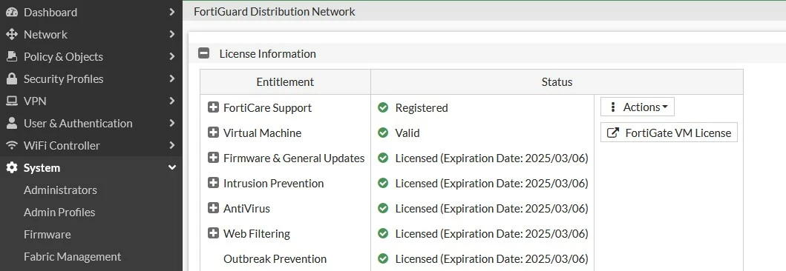Open the FortiGate VM License link

(x=669, y=133)
